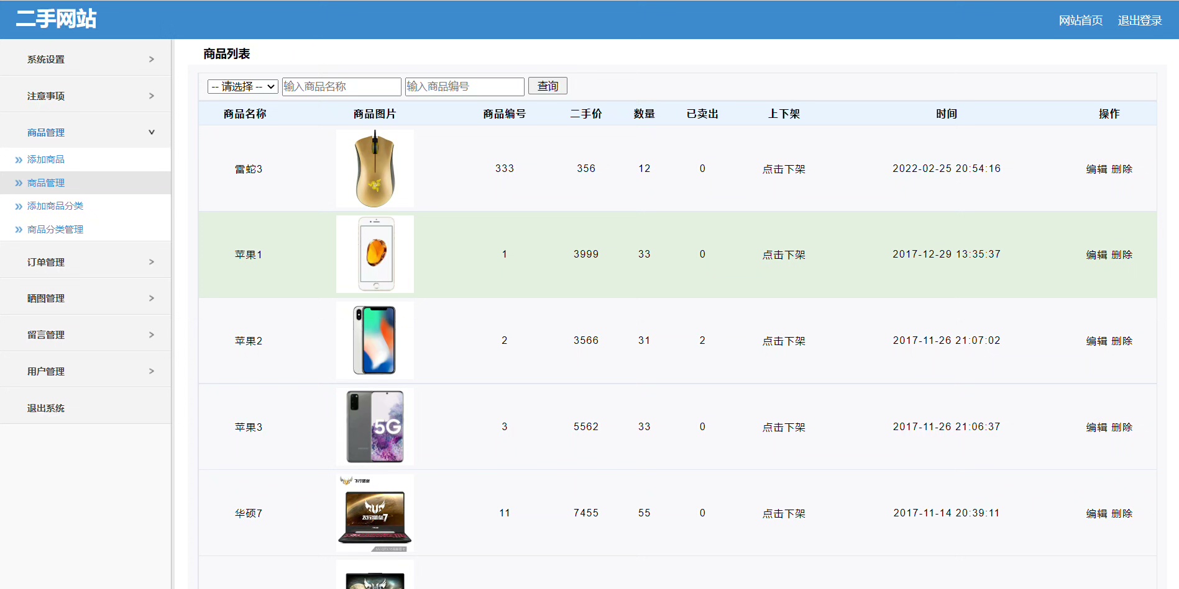
Task: Select 退出系统 in the sidebar
Action: pyautogui.click(x=46, y=408)
